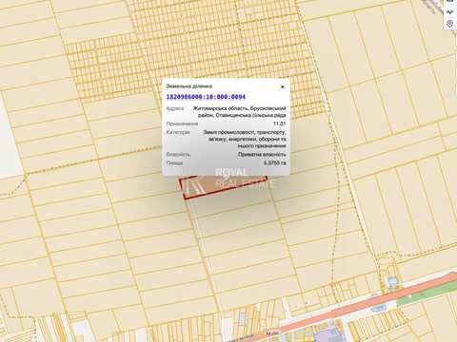Click the blue pond near the road

pyautogui.click(x=393, y=281)
